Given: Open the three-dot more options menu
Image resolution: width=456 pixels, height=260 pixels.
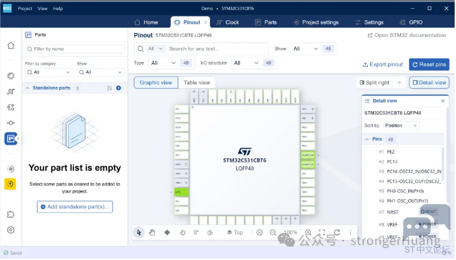Looking at the screenshot, I should (x=350, y=233).
